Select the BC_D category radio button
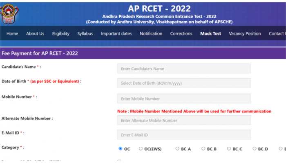The image size is (286, 163). coord(255,149)
